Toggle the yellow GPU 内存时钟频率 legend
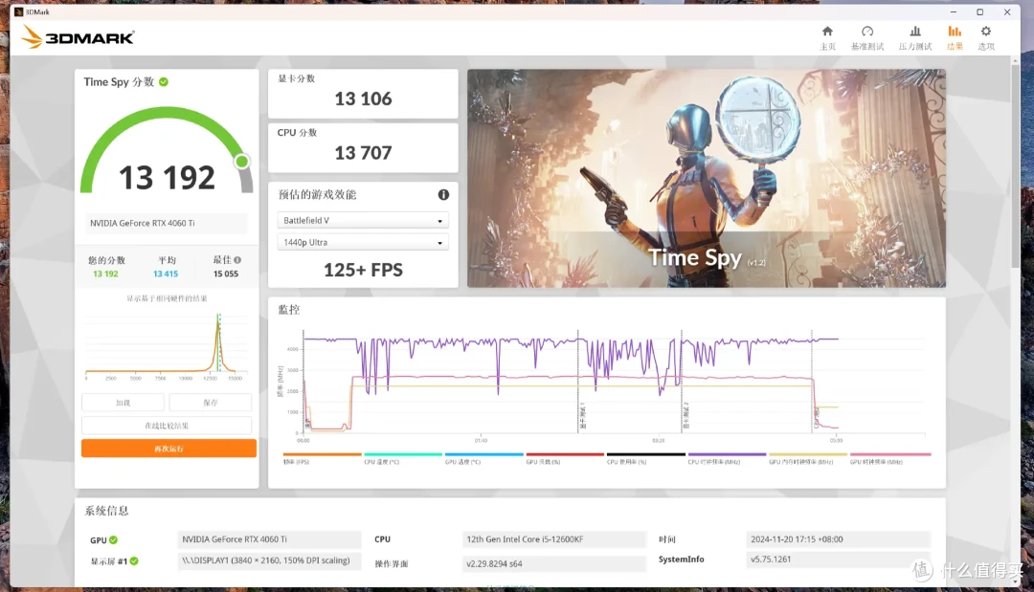The image size is (1034, 592). (808, 458)
